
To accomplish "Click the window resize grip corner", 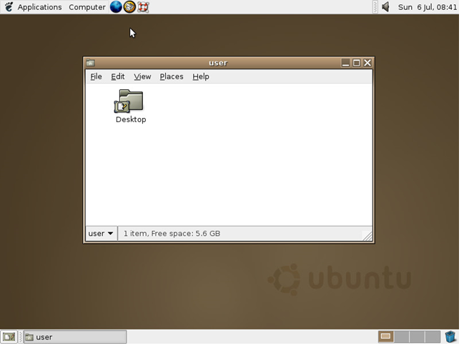I will 367,236.
